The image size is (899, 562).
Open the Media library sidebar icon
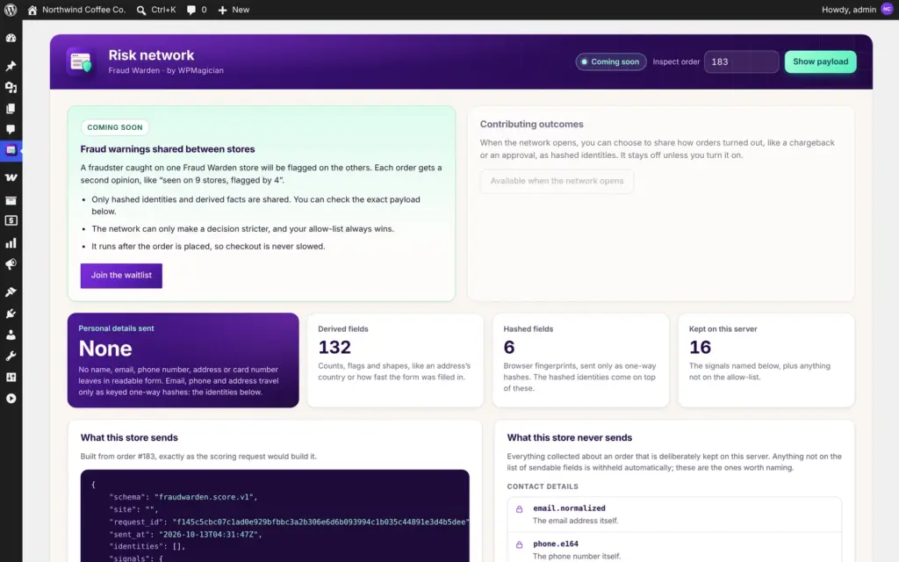(11, 87)
